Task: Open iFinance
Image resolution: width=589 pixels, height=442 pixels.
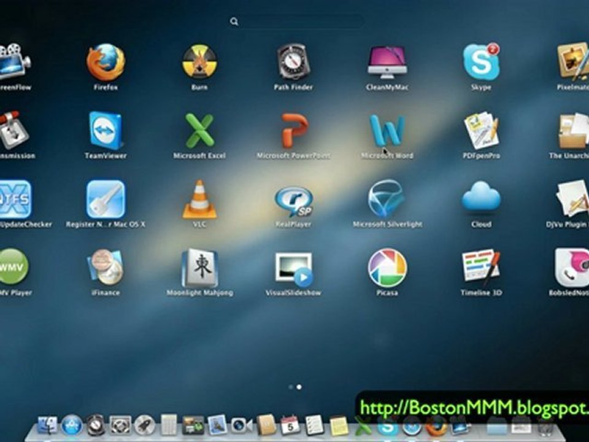Action: point(106,267)
